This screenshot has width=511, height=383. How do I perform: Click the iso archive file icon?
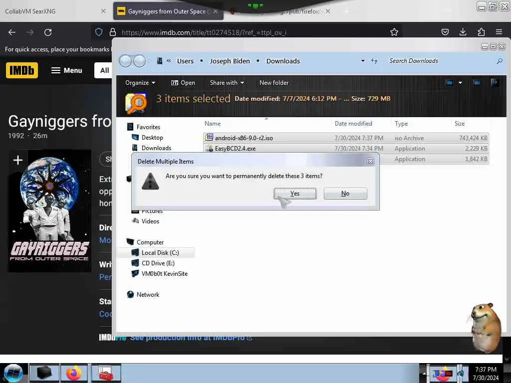[x=209, y=138]
